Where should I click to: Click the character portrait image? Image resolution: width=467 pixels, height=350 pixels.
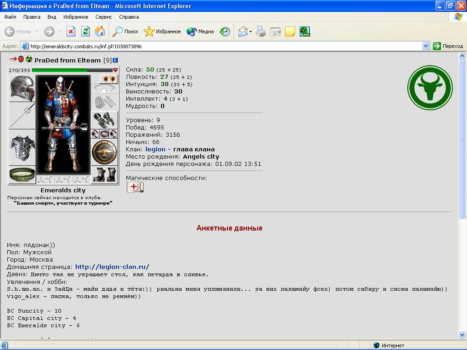coord(63,125)
